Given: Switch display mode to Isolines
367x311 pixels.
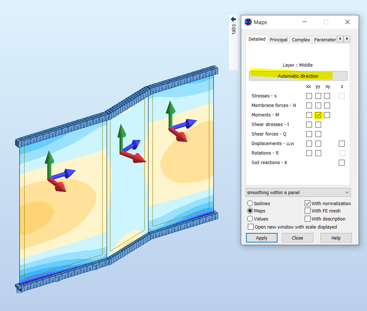Looking at the screenshot, I should [251, 203].
